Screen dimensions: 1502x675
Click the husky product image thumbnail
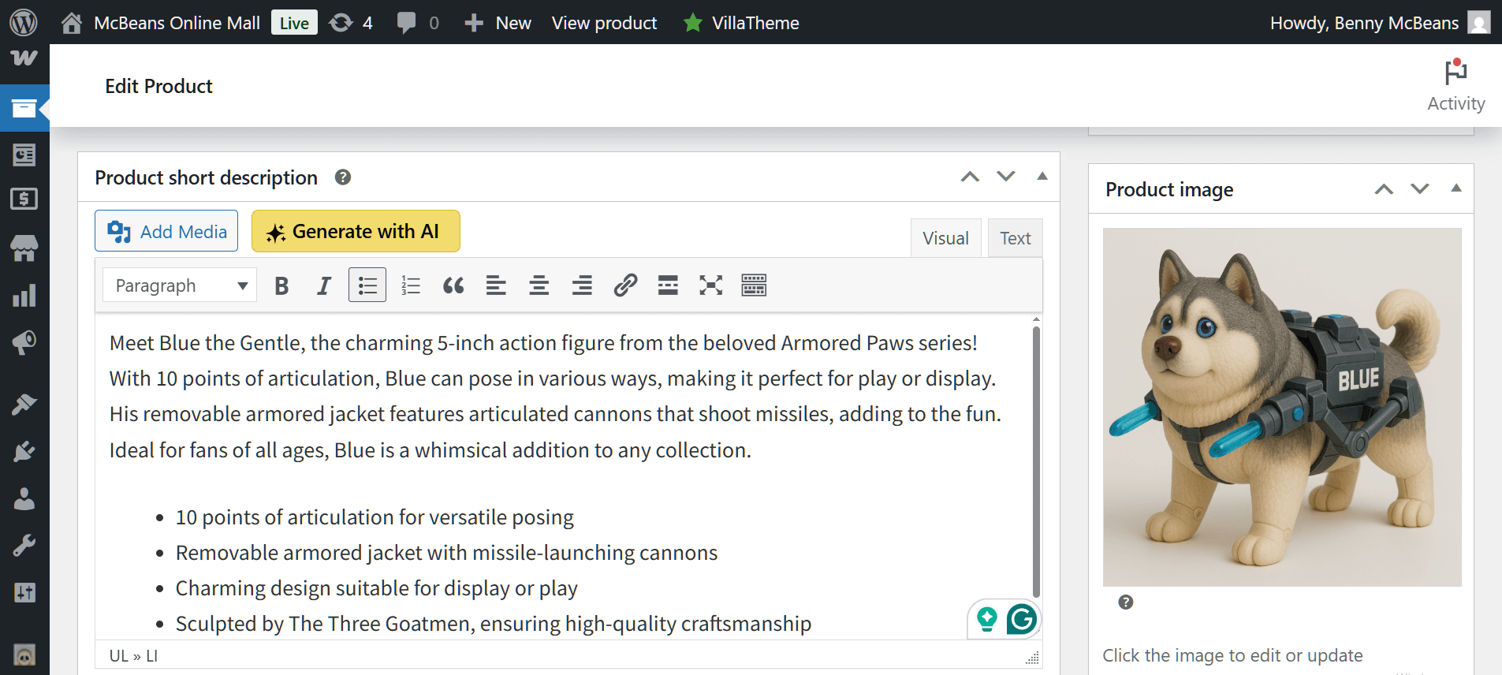click(x=1282, y=407)
